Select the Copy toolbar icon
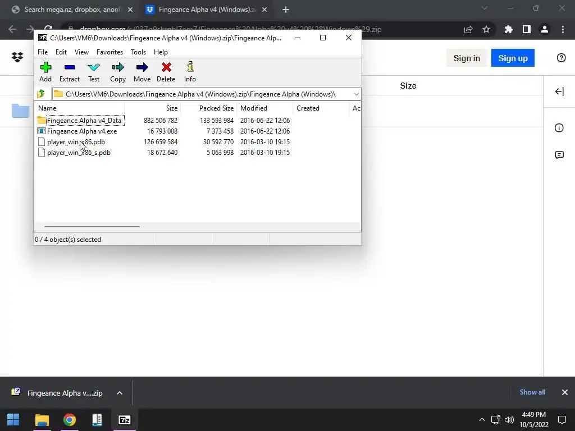This screenshot has height=431, width=575. [118, 67]
